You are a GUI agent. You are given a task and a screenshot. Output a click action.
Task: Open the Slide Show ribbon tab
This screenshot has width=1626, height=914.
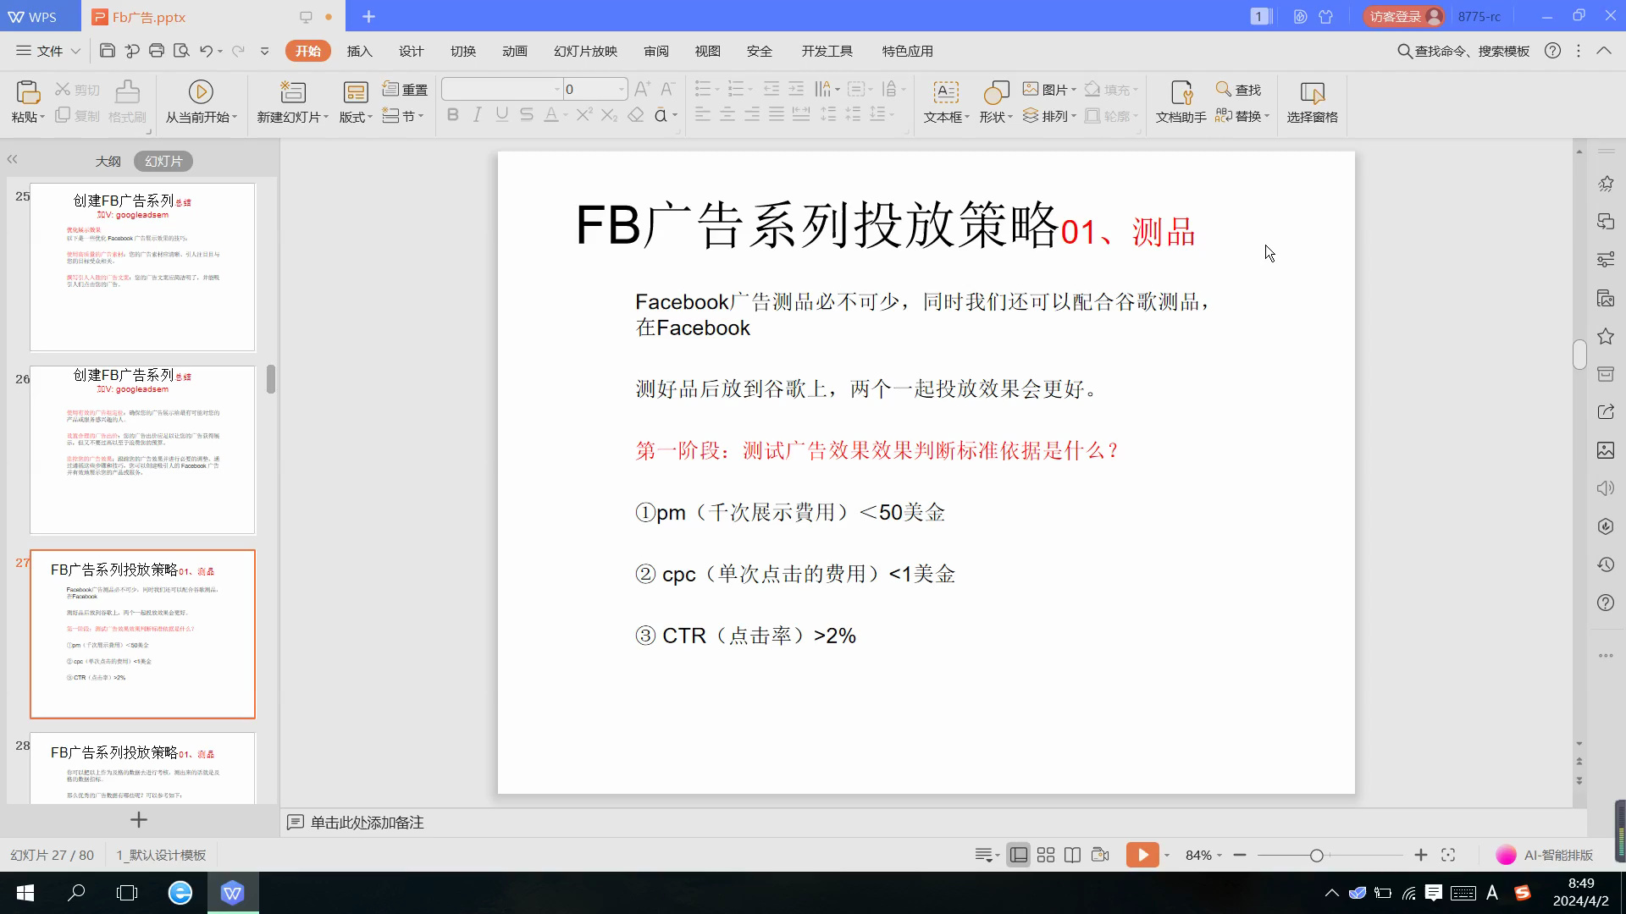585,51
